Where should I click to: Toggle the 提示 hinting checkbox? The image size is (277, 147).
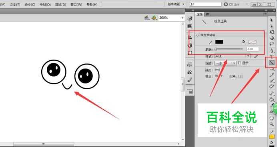click(x=239, y=63)
